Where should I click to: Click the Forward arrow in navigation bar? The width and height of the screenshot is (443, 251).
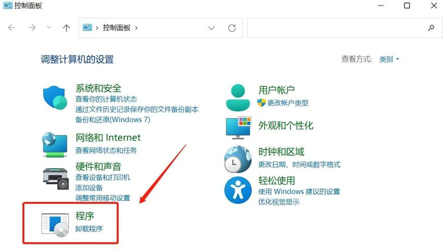click(x=32, y=28)
